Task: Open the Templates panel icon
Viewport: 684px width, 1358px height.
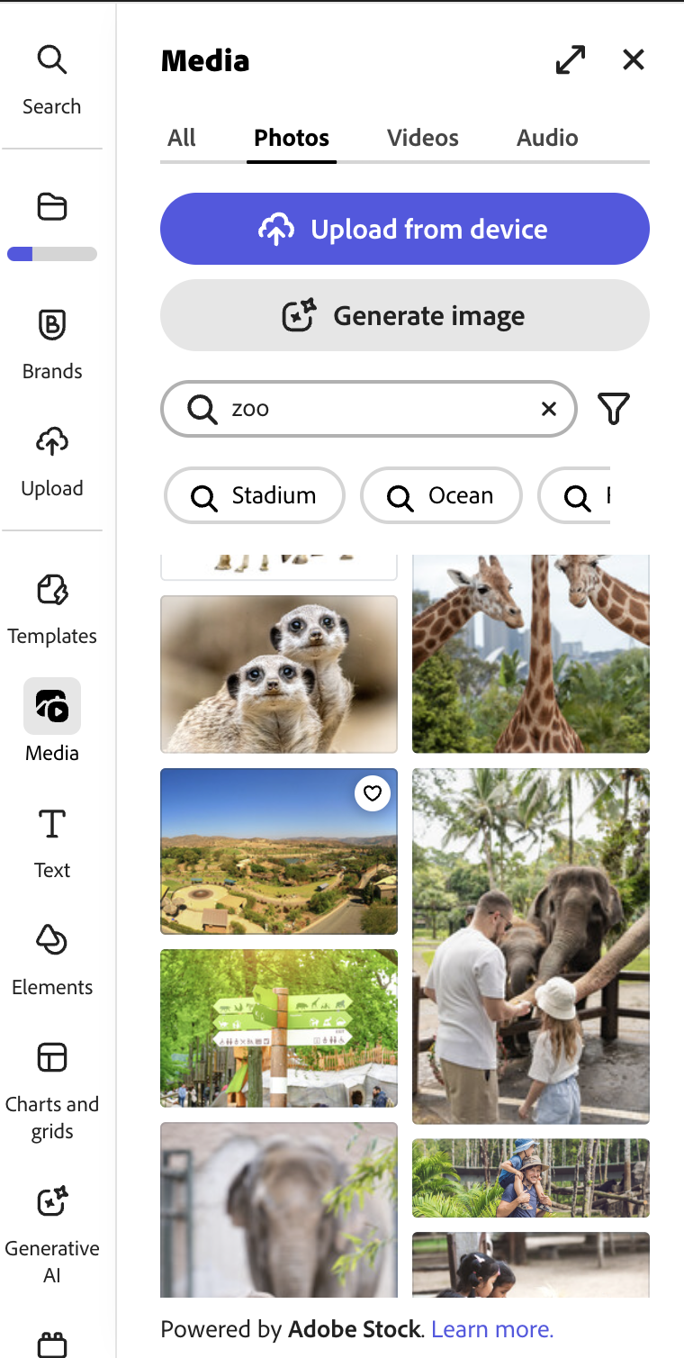Action: [x=52, y=609]
